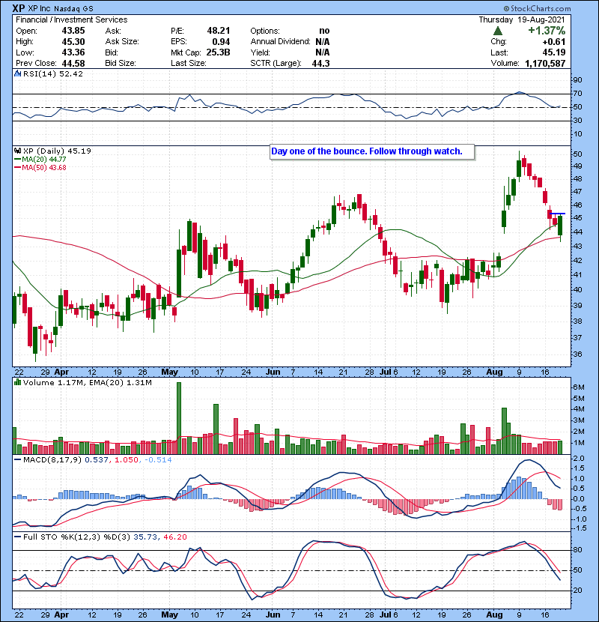This screenshot has height=622, width=599.
Task: Click the Volume 1,170,587 value
Action: pyautogui.click(x=545, y=63)
